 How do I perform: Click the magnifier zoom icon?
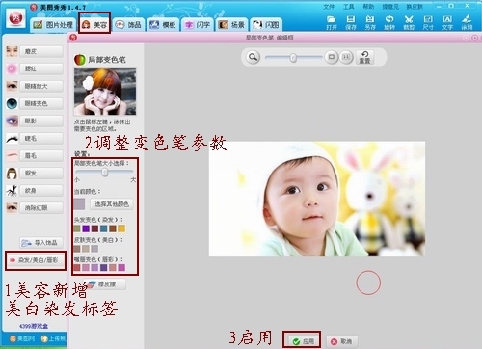pyautogui.click(x=253, y=57)
